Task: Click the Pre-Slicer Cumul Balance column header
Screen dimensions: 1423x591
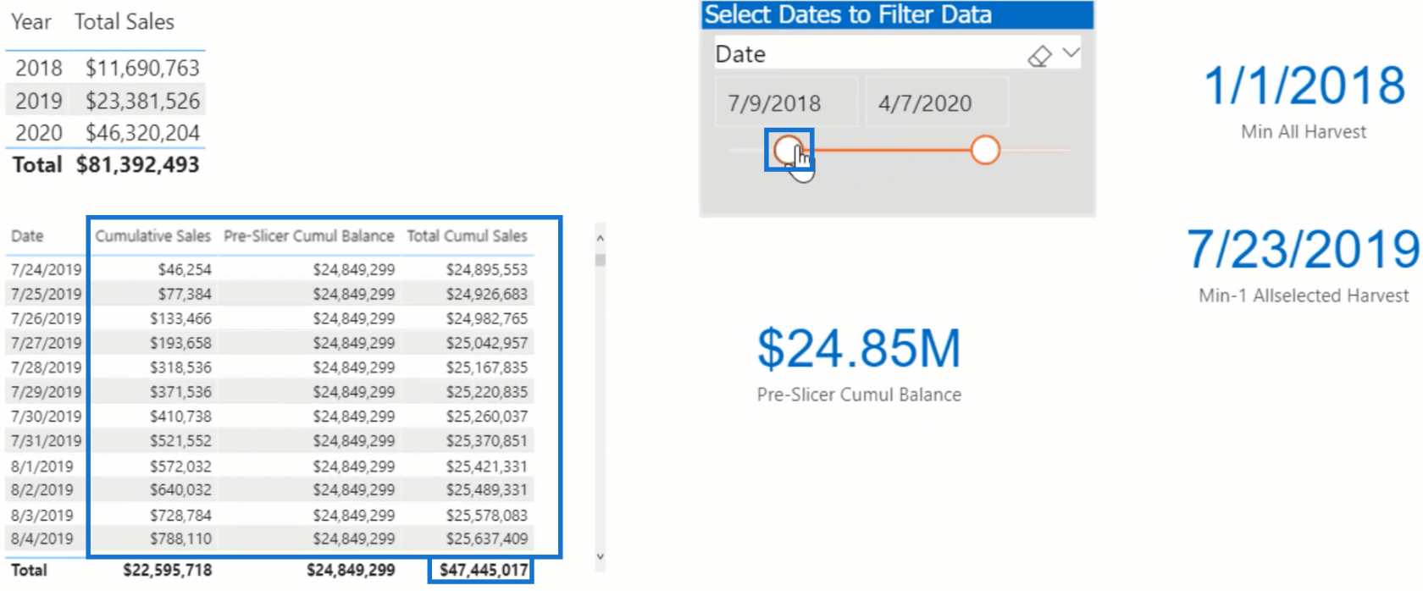Action: (308, 236)
